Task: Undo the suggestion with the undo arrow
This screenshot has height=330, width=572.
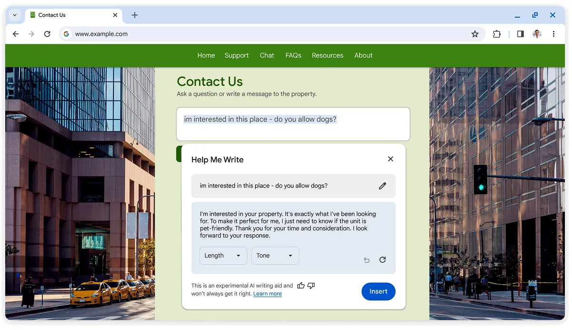Action: point(367,260)
